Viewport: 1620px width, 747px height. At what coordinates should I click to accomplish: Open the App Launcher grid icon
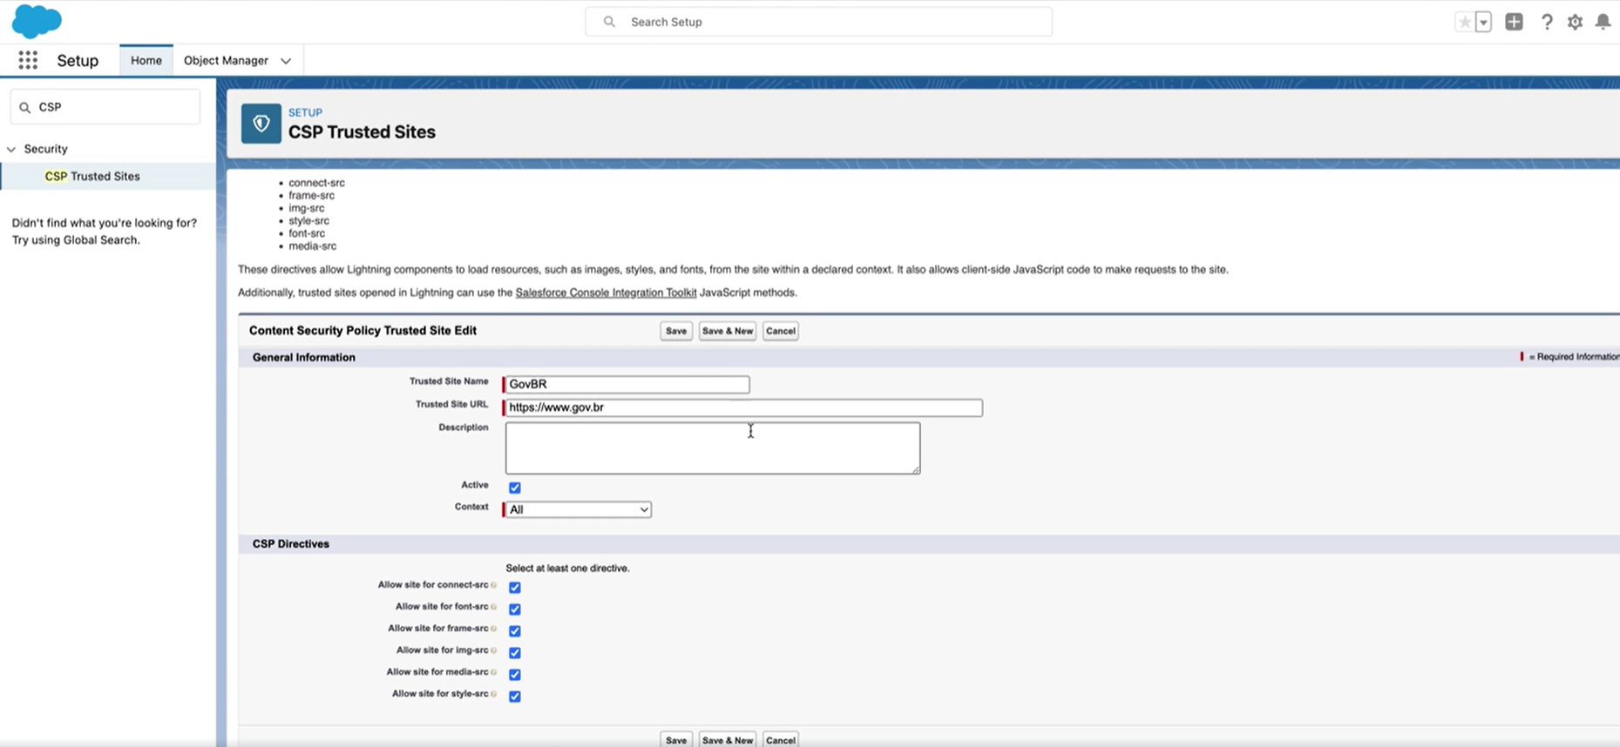tap(28, 60)
